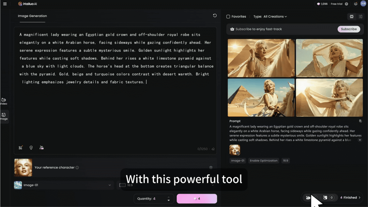Click the prompt optimization icon under the prompt box

coord(42,148)
